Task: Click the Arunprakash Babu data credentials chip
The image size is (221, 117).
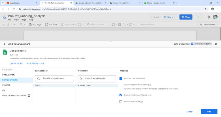Action: 201,44
